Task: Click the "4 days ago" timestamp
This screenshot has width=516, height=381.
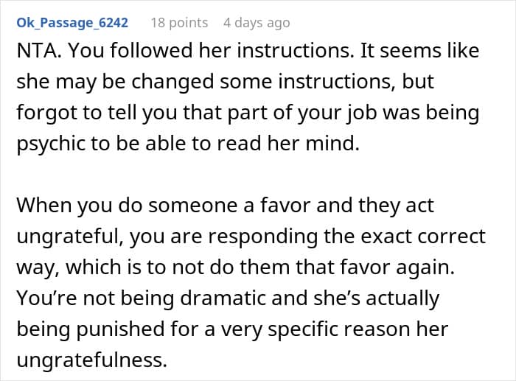Action: pos(257,23)
